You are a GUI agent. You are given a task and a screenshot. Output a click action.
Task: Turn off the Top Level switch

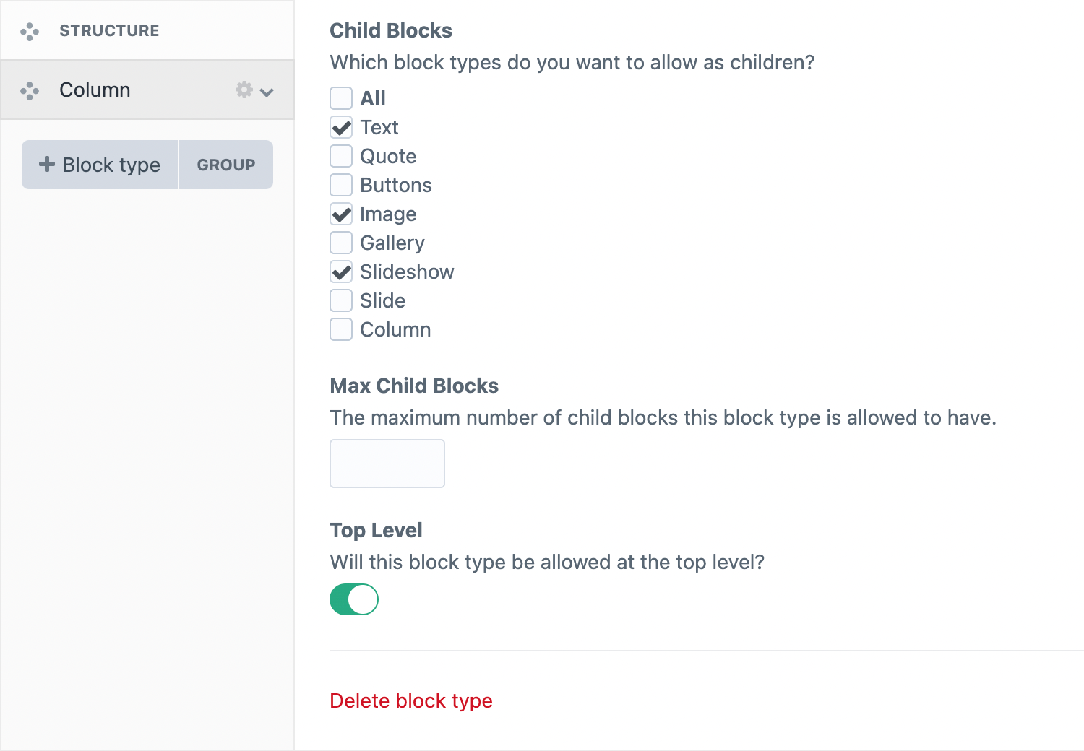point(354,599)
